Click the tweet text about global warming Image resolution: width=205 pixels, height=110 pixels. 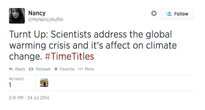93,45
